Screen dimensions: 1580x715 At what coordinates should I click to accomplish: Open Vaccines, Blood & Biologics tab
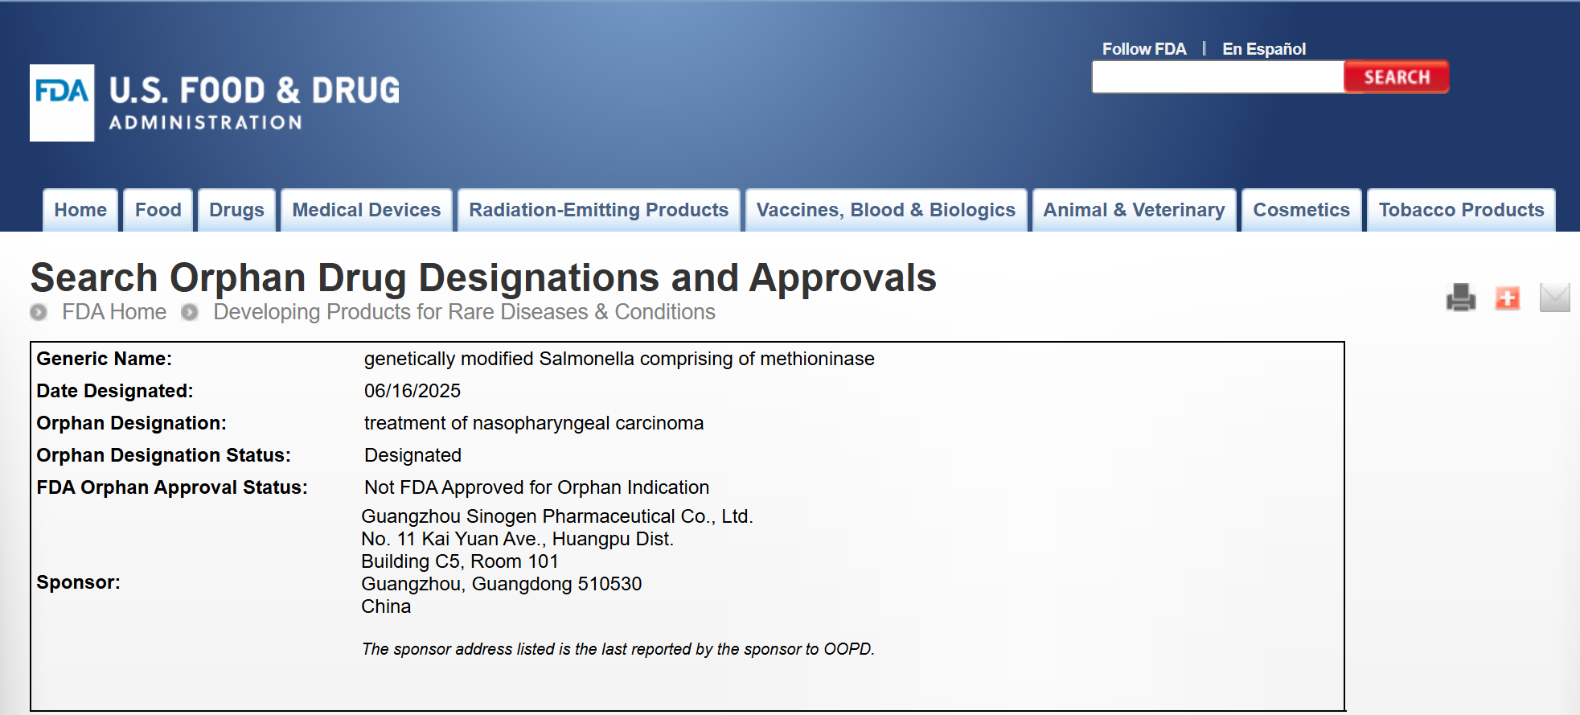pyautogui.click(x=886, y=210)
